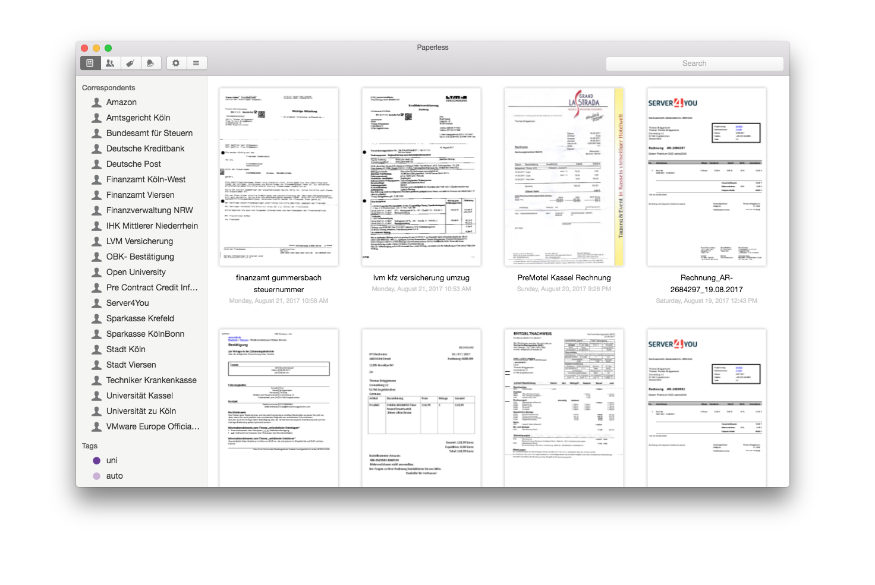Click the person icon beside Deutsche Kreditbank

pyautogui.click(x=97, y=148)
